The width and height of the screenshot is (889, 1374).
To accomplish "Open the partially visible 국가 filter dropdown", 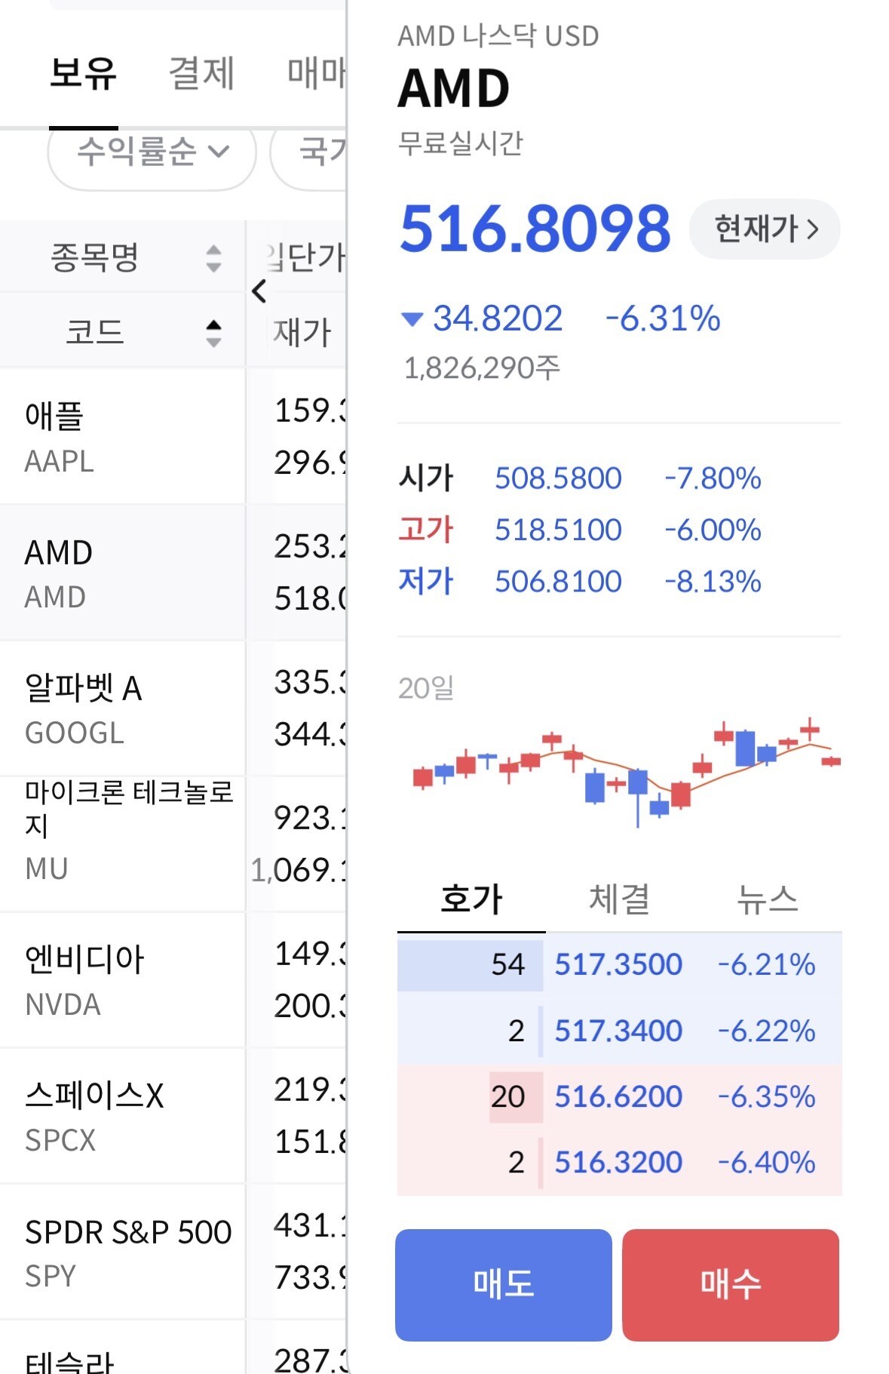I will pos(310,152).
